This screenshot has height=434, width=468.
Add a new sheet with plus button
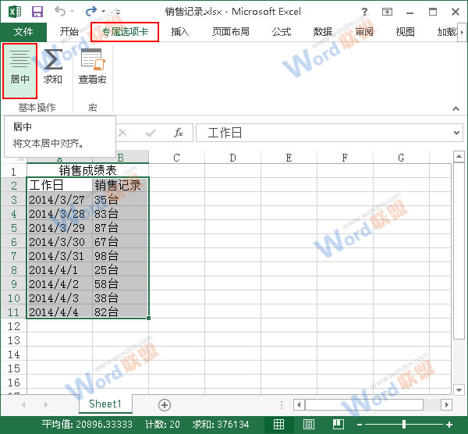click(x=165, y=405)
